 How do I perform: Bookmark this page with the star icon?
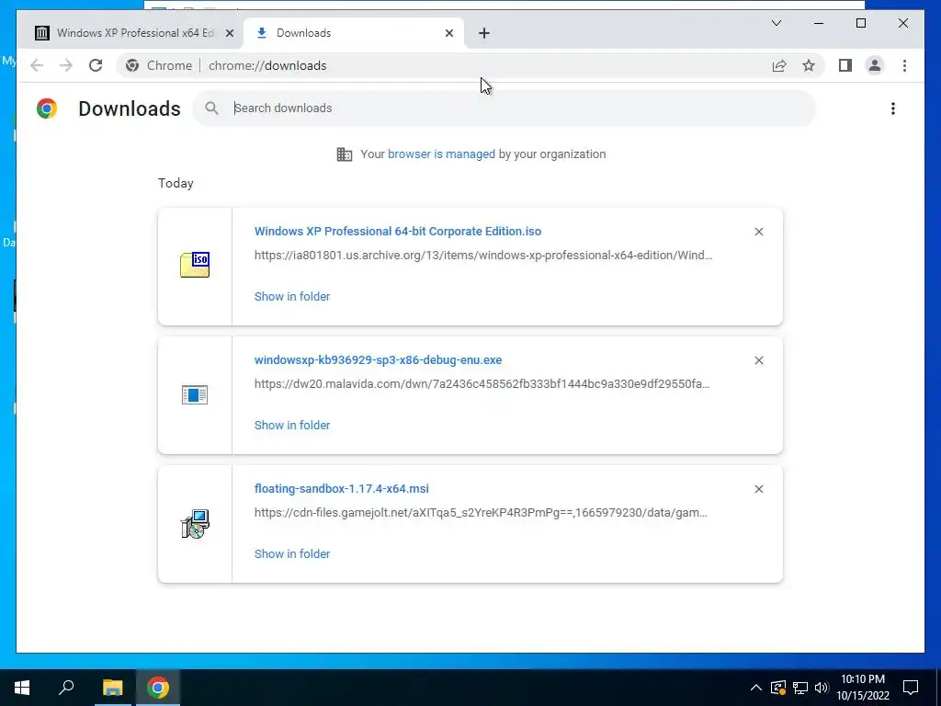tap(809, 65)
